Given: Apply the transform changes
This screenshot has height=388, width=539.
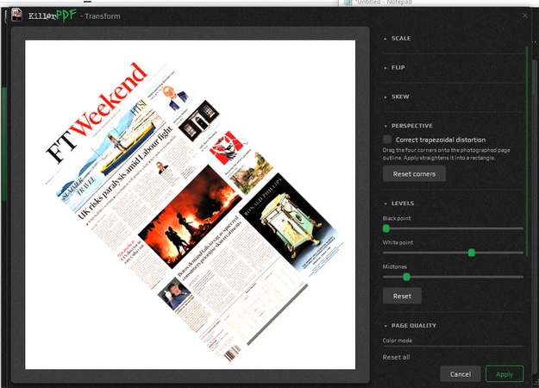Looking at the screenshot, I should 505,374.
